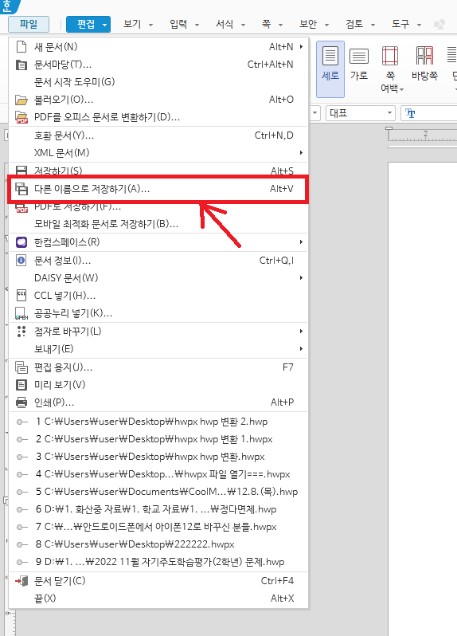Expand the 도구 menu arrow
The height and width of the screenshot is (636, 457).
(x=419, y=25)
